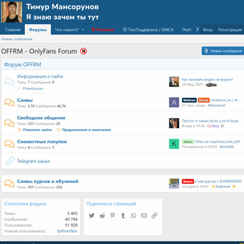Open avatar beside Слив курсов с SHAREWOOD
Screen dimensions: 244x244
coord(174,184)
